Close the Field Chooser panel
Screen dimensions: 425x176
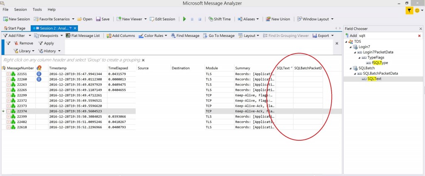[x=421, y=29]
